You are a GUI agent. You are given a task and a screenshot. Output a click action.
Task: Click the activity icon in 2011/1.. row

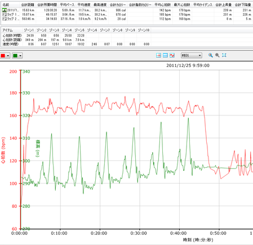[x=5, y=10]
